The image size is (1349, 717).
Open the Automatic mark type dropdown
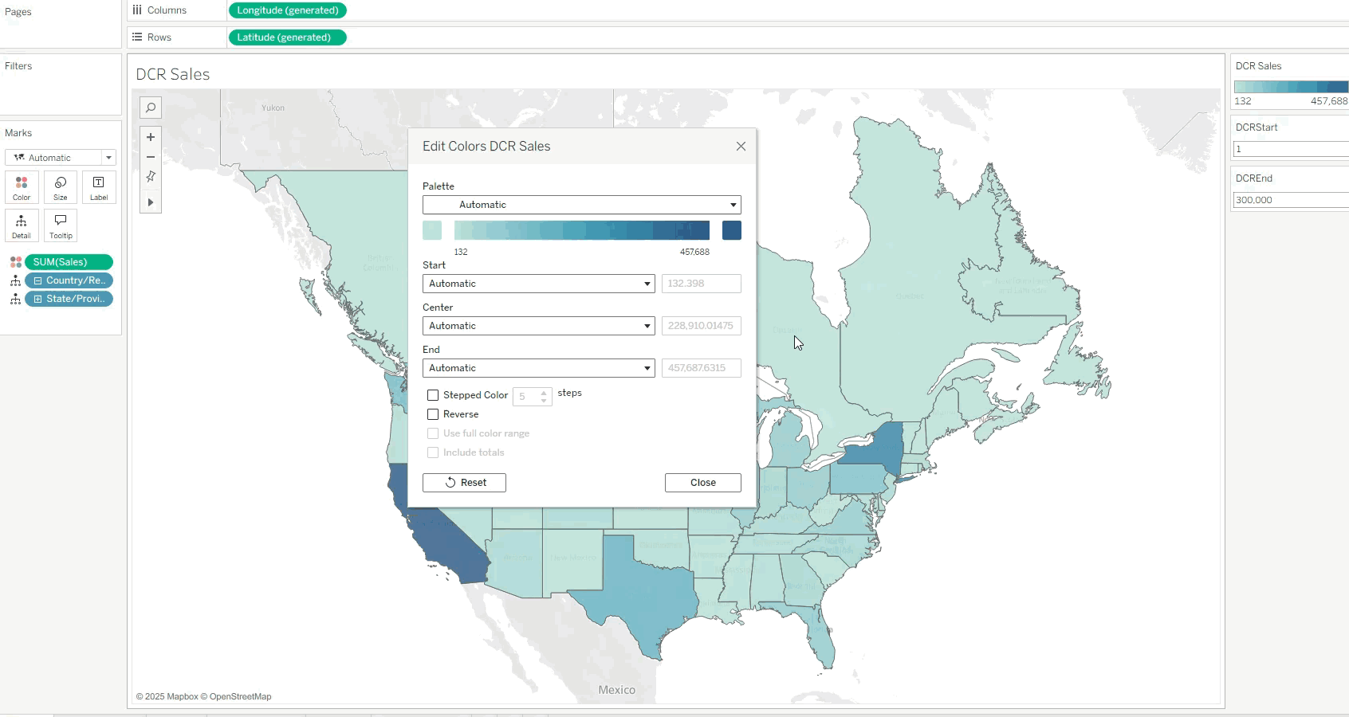(x=61, y=158)
